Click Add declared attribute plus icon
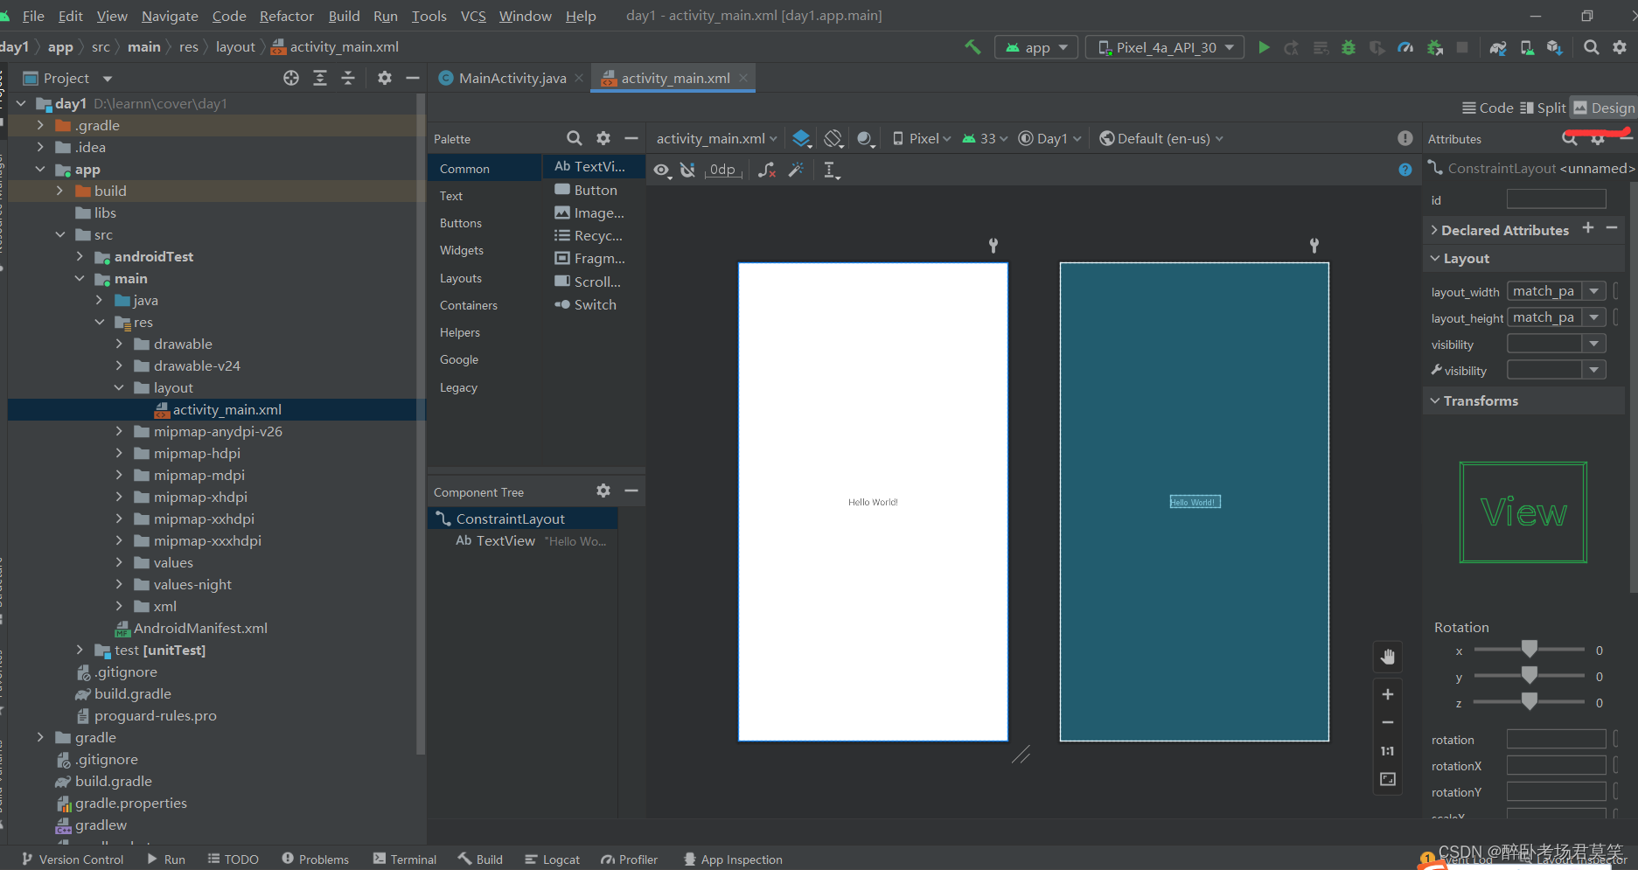The width and height of the screenshot is (1638, 870). pyautogui.click(x=1588, y=228)
